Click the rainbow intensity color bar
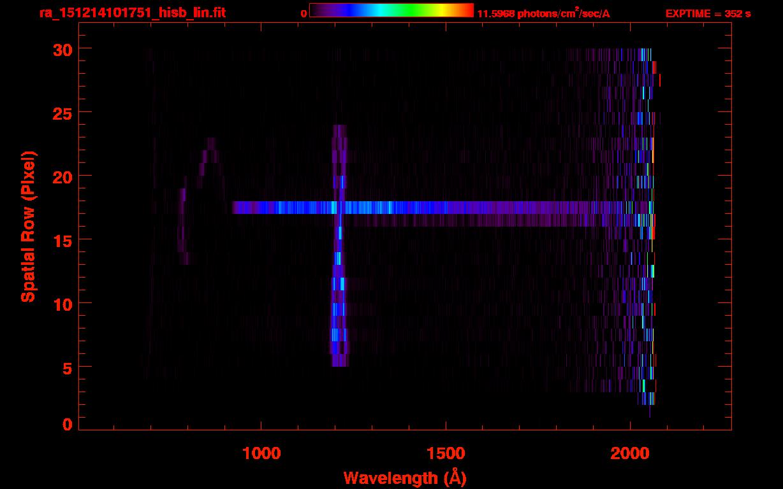783x489 pixels. [x=391, y=10]
